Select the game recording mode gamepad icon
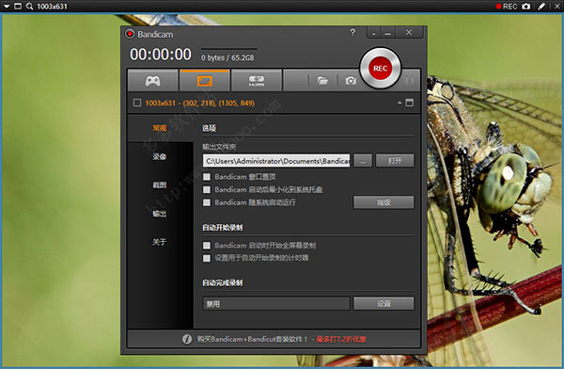This screenshot has height=369, width=564. pyautogui.click(x=152, y=81)
